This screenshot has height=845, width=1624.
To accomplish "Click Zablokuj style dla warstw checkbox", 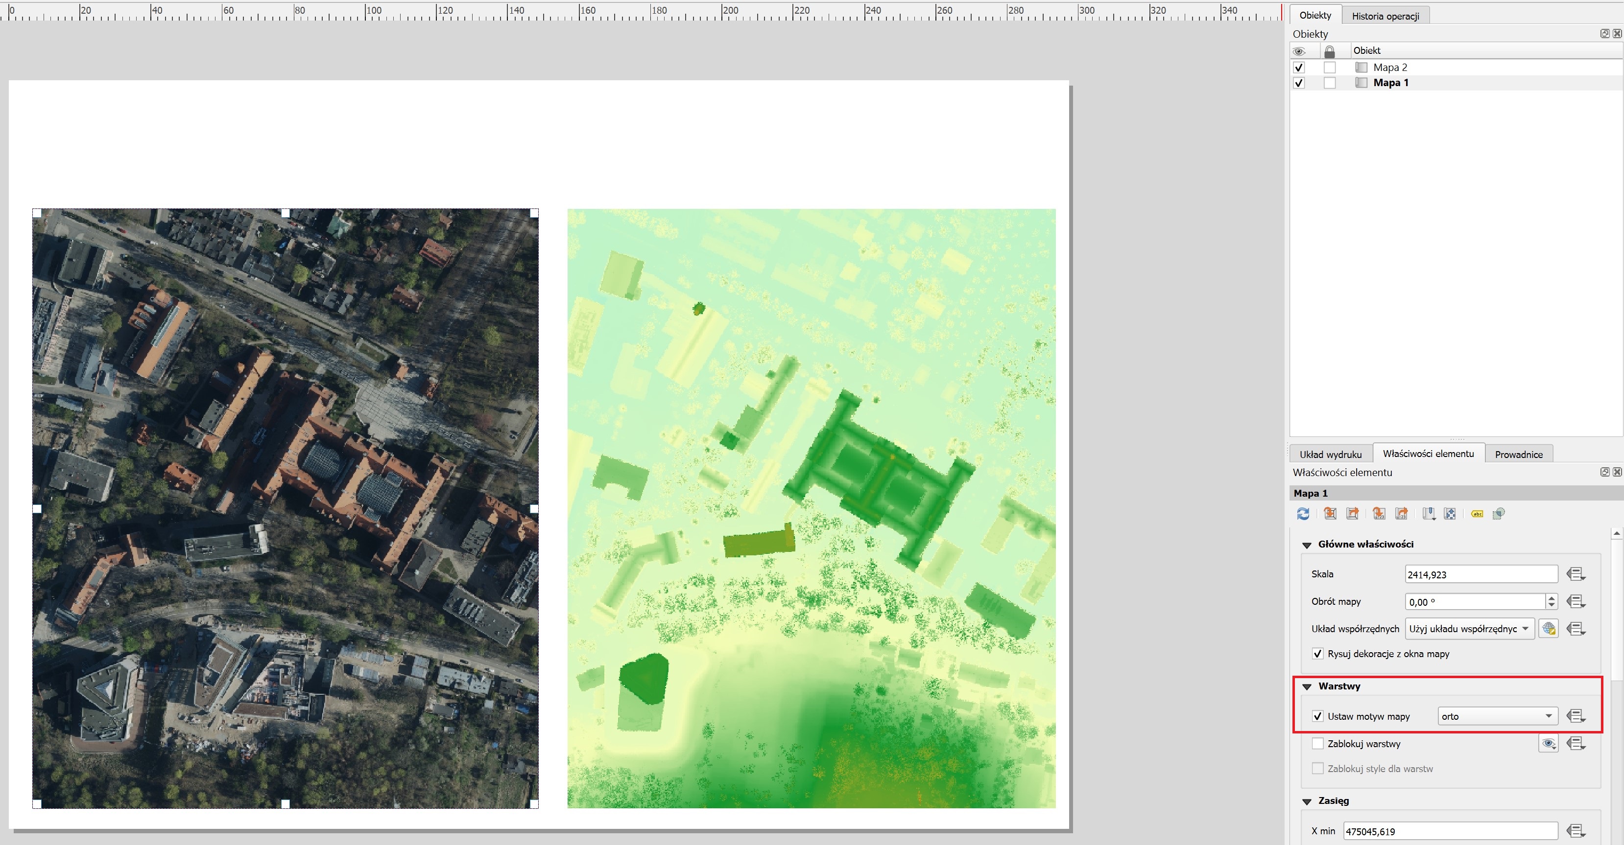I will click(1317, 768).
